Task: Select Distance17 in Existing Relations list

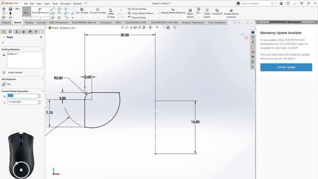Action: click(13, 54)
